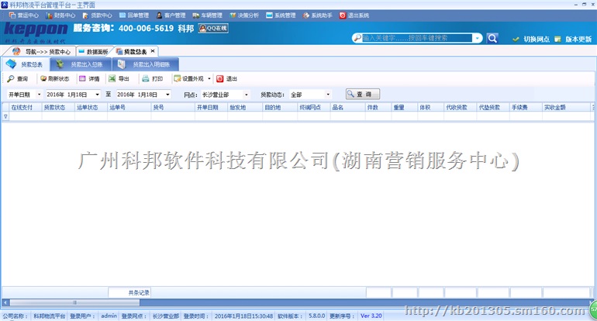Open the 车辆管理 menu
This screenshot has height=321, width=597.
207,16
